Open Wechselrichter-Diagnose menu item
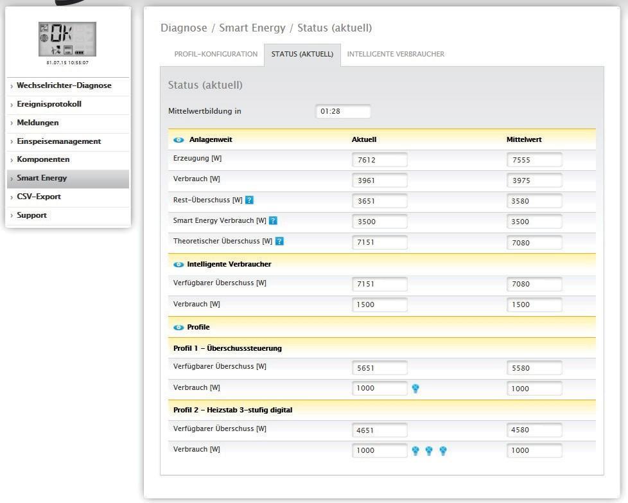 click(64, 85)
